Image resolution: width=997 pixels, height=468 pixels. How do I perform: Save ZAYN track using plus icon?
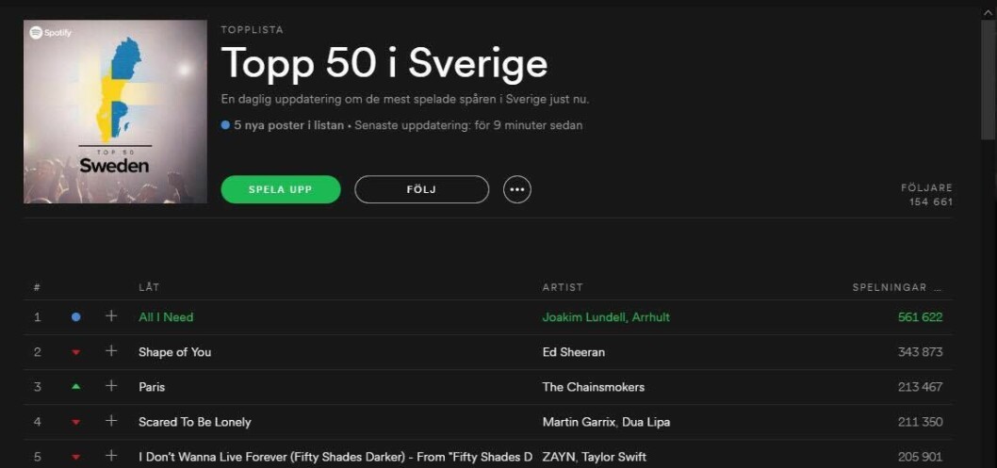[x=111, y=456]
